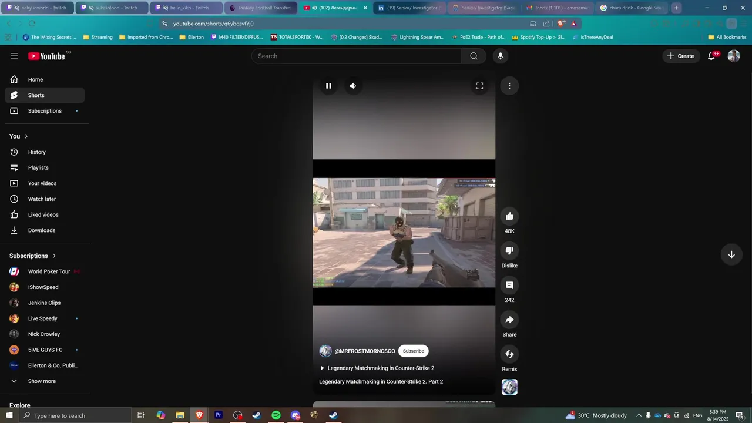Click the Windows Start button
The image size is (752, 423).
click(x=9, y=415)
